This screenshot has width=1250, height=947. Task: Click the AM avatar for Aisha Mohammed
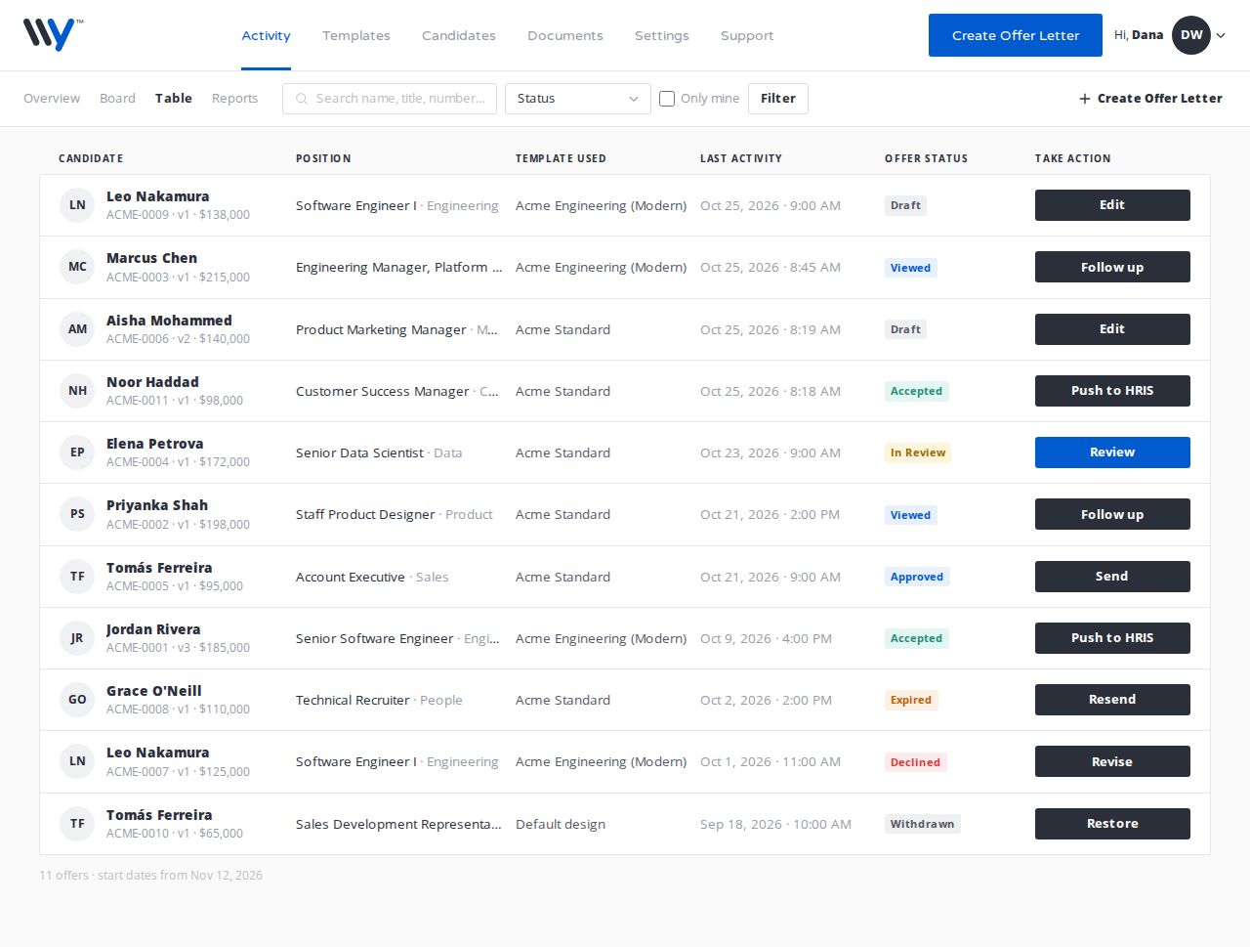pos(77,329)
